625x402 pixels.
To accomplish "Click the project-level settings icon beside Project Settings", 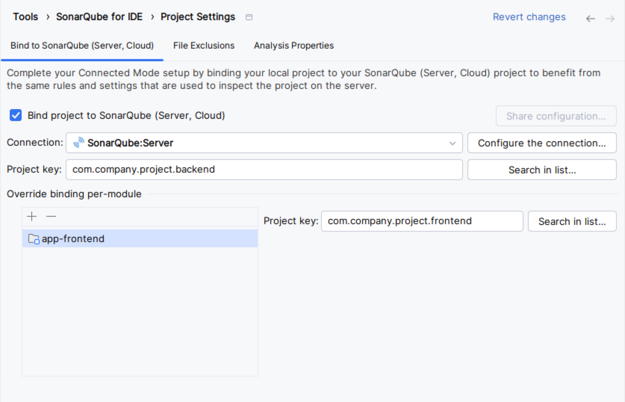I will click(x=249, y=17).
